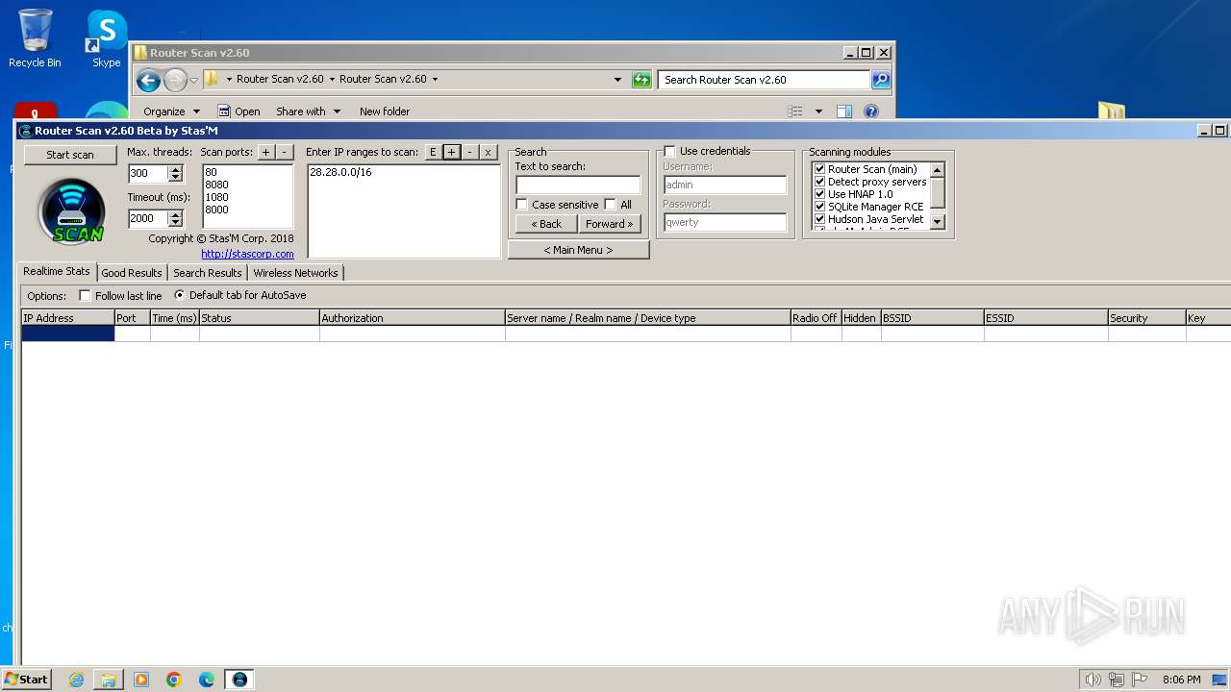1231x692 pixels.
Task: Enable the Follow last line checkbox
Action: (x=85, y=296)
